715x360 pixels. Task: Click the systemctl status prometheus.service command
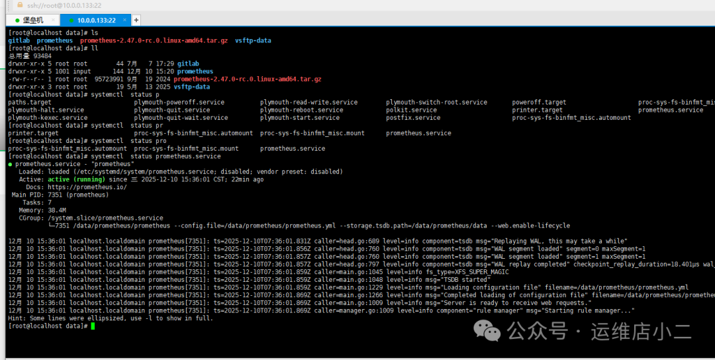tap(156, 156)
